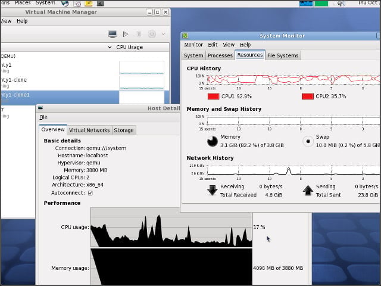Click Host Details window title icon
The image size is (381, 286).
tap(40, 108)
